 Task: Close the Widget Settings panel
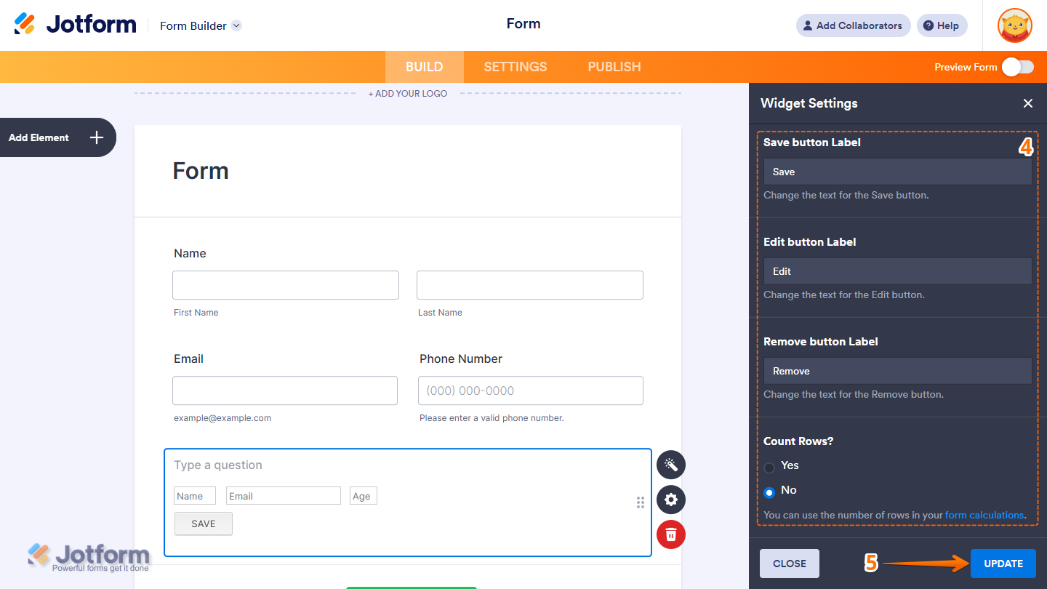[1027, 103]
